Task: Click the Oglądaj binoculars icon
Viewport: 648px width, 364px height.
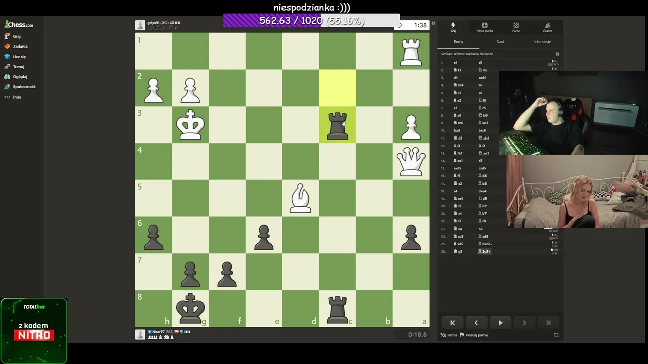Action: (7, 77)
